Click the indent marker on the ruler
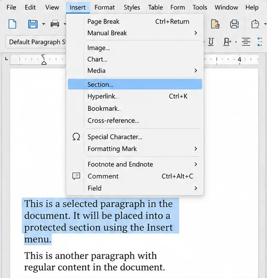 point(44,59)
